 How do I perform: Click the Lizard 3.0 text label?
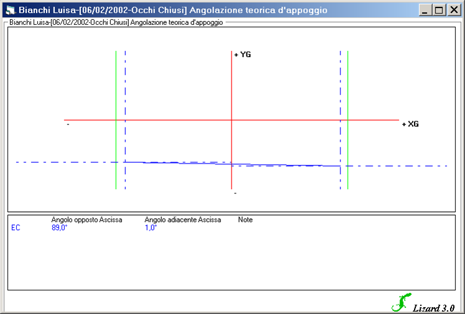(x=434, y=308)
